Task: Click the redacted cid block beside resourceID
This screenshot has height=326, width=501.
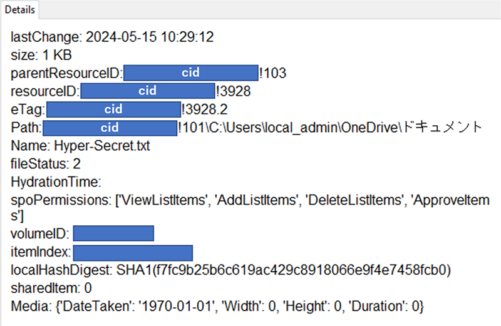Action: [x=147, y=91]
